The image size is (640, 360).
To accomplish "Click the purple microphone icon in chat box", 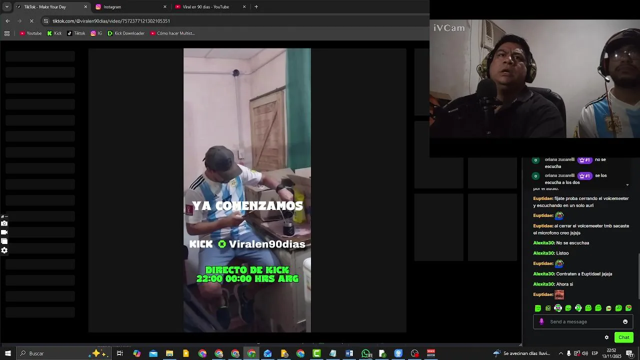I will click(541, 321).
